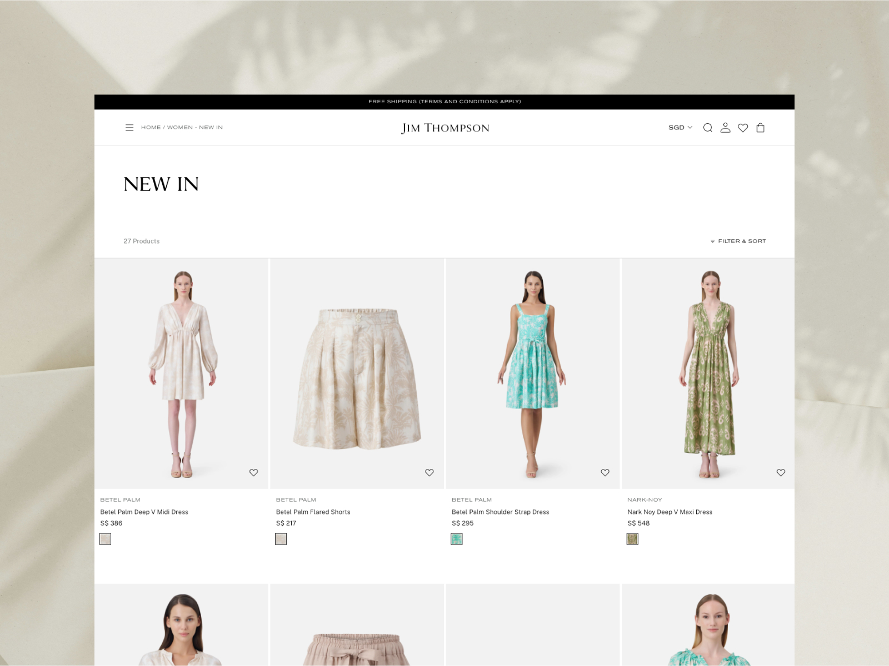
Task: Click the green maxi dress product image
Action: click(x=708, y=374)
